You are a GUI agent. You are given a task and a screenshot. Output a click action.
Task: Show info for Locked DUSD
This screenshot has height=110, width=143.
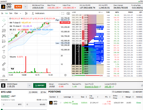pos(115,84)
